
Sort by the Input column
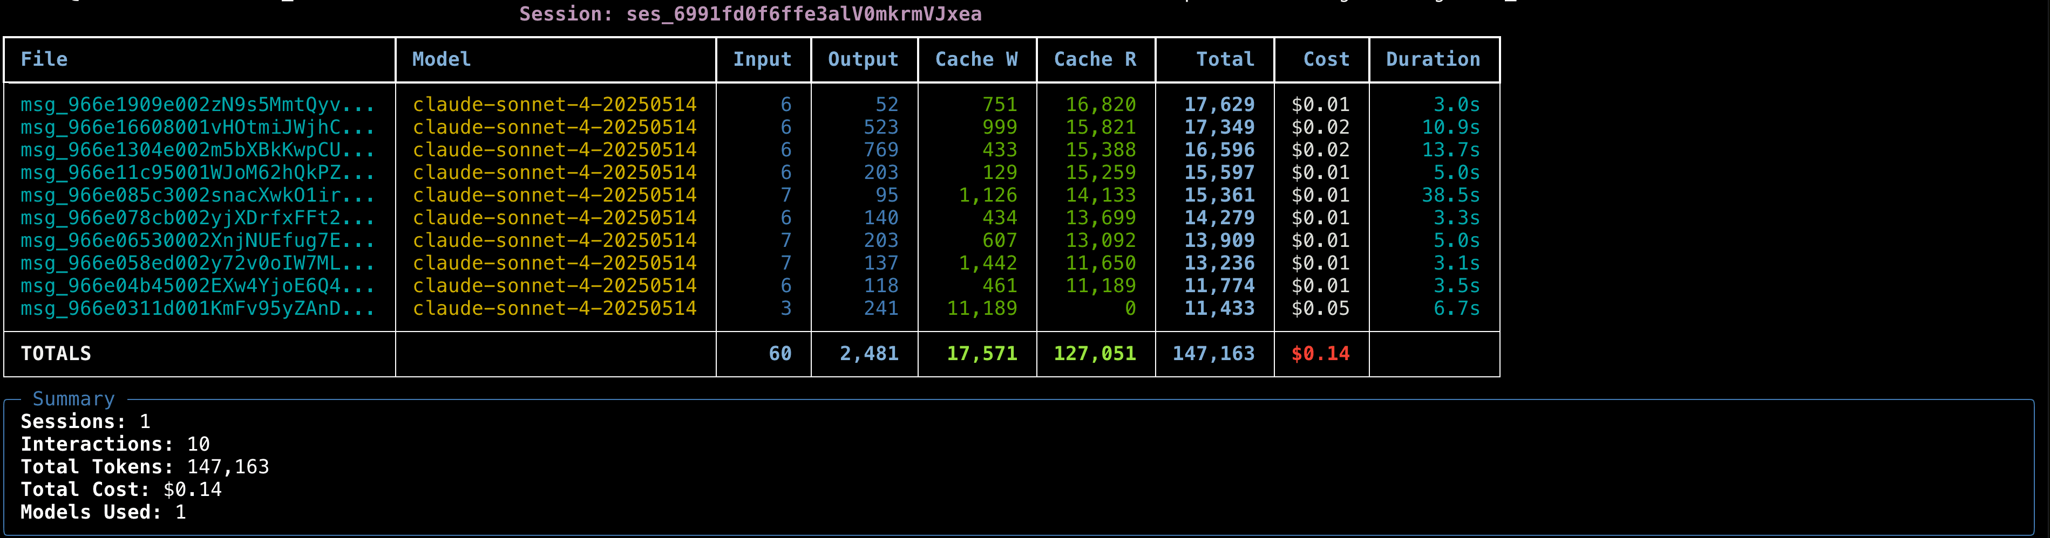762,59
